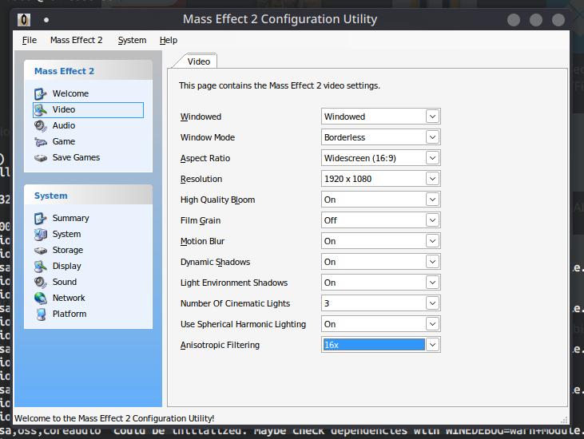Open the Film Grain dropdown
The height and width of the screenshot is (439, 584).
[x=432, y=220]
